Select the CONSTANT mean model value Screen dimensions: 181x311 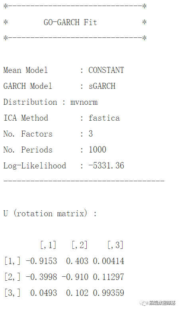pyautogui.click(x=106, y=70)
